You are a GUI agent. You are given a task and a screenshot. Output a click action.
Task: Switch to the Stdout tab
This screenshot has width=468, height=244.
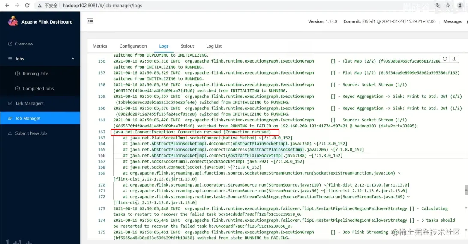coord(187,46)
